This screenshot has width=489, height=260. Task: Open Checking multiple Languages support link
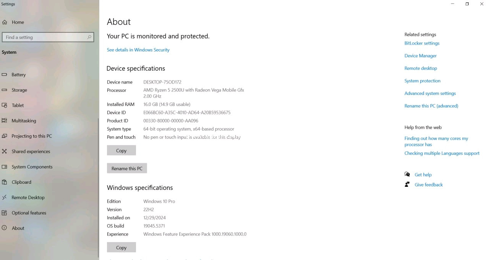(x=442, y=153)
